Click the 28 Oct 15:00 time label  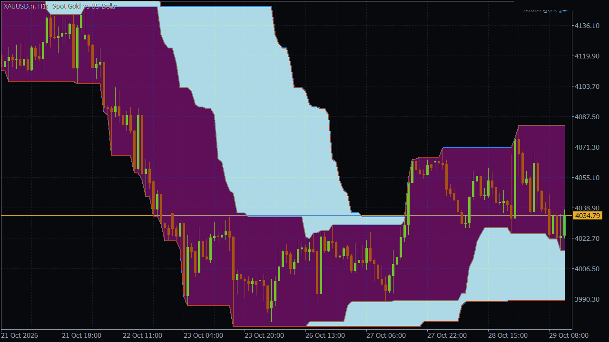point(508,335)
